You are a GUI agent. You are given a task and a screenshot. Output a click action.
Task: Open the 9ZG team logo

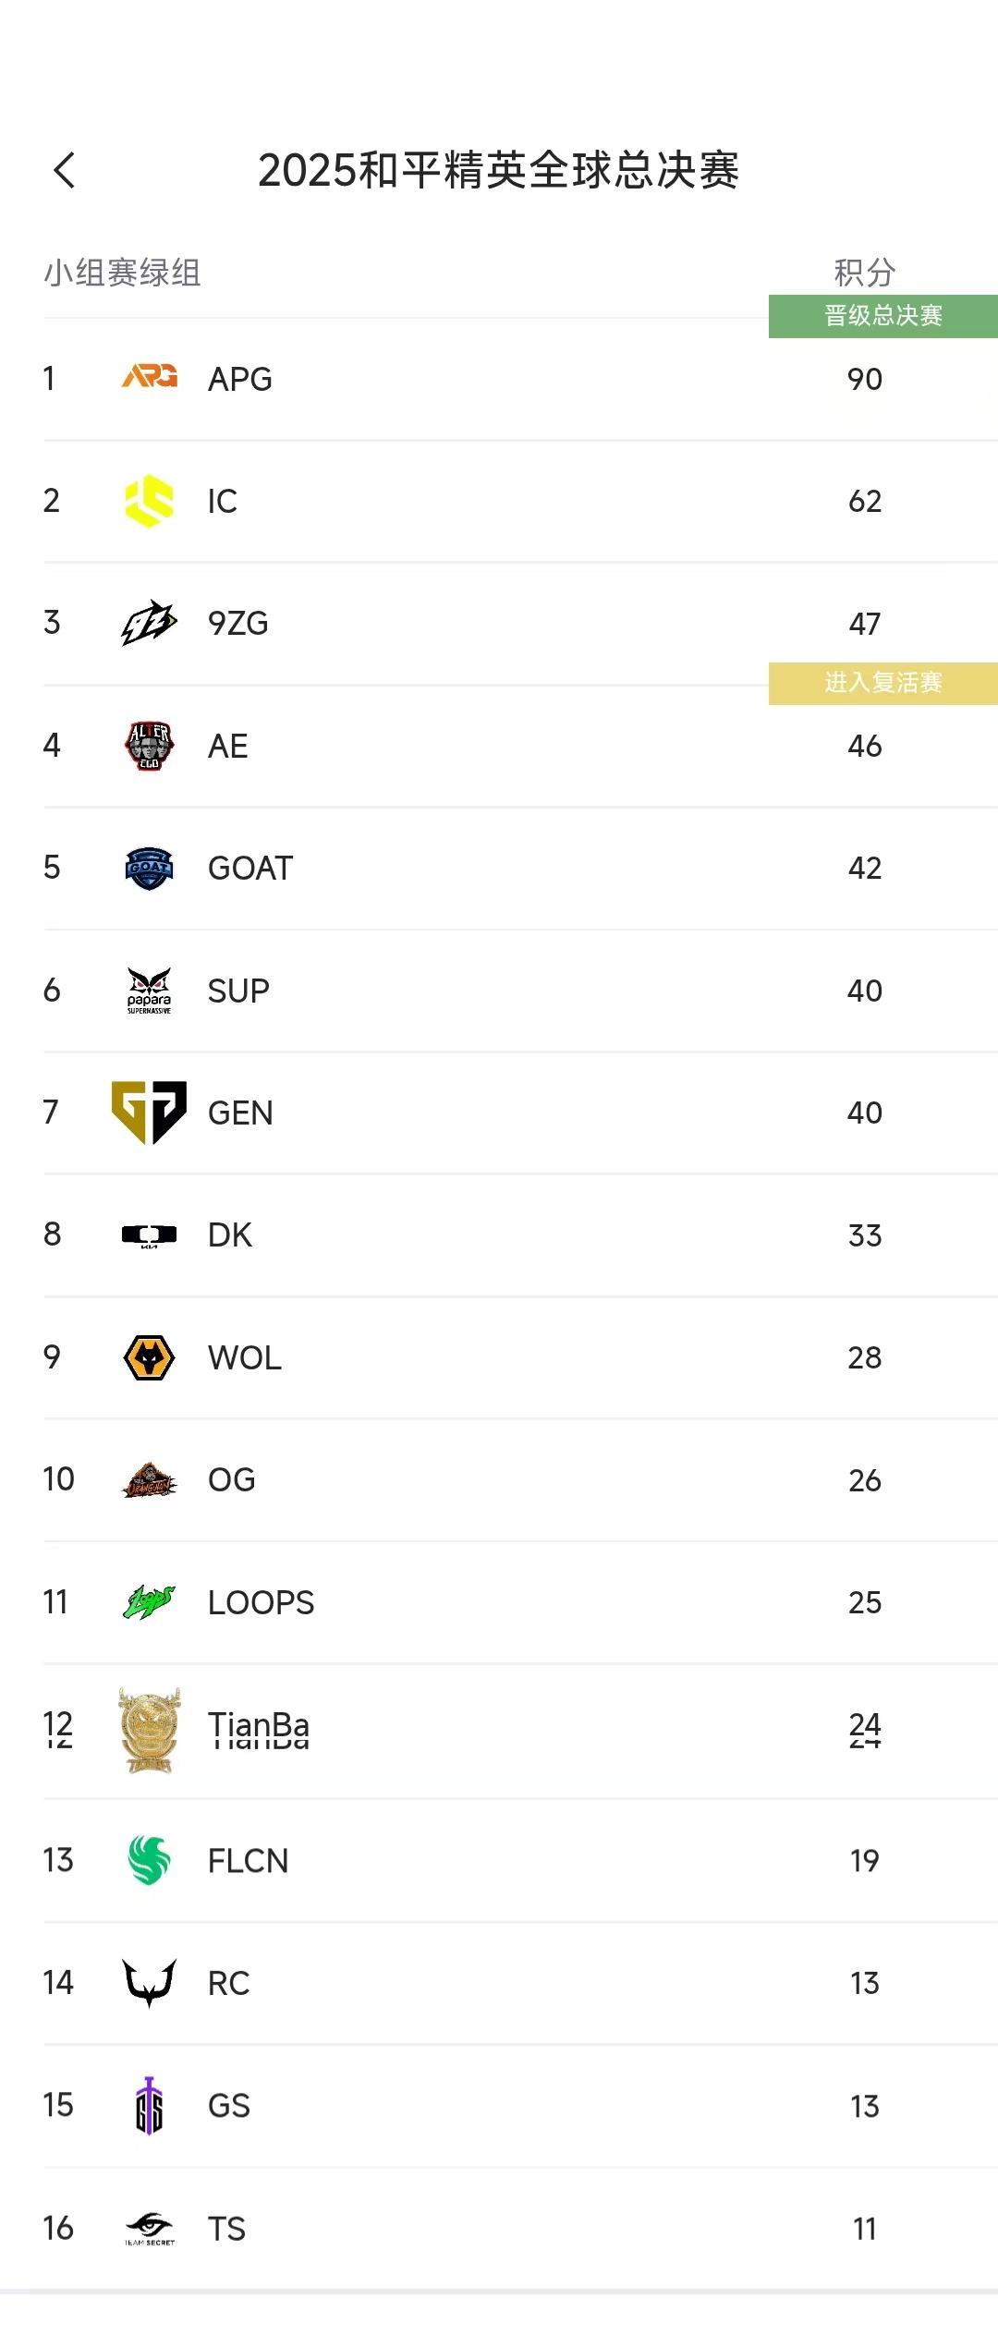[x=149, y=623]
